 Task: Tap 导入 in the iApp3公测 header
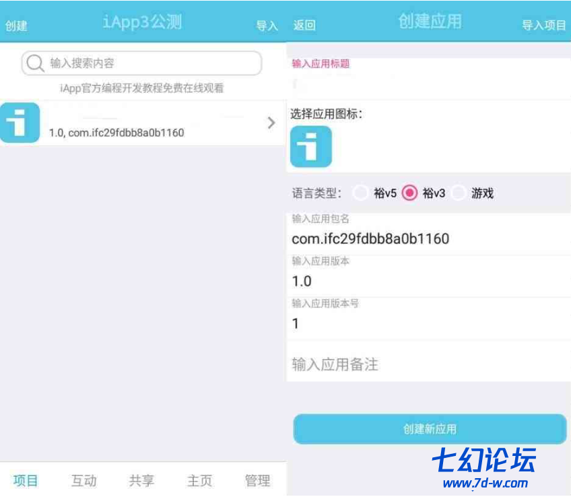(267, 26)
